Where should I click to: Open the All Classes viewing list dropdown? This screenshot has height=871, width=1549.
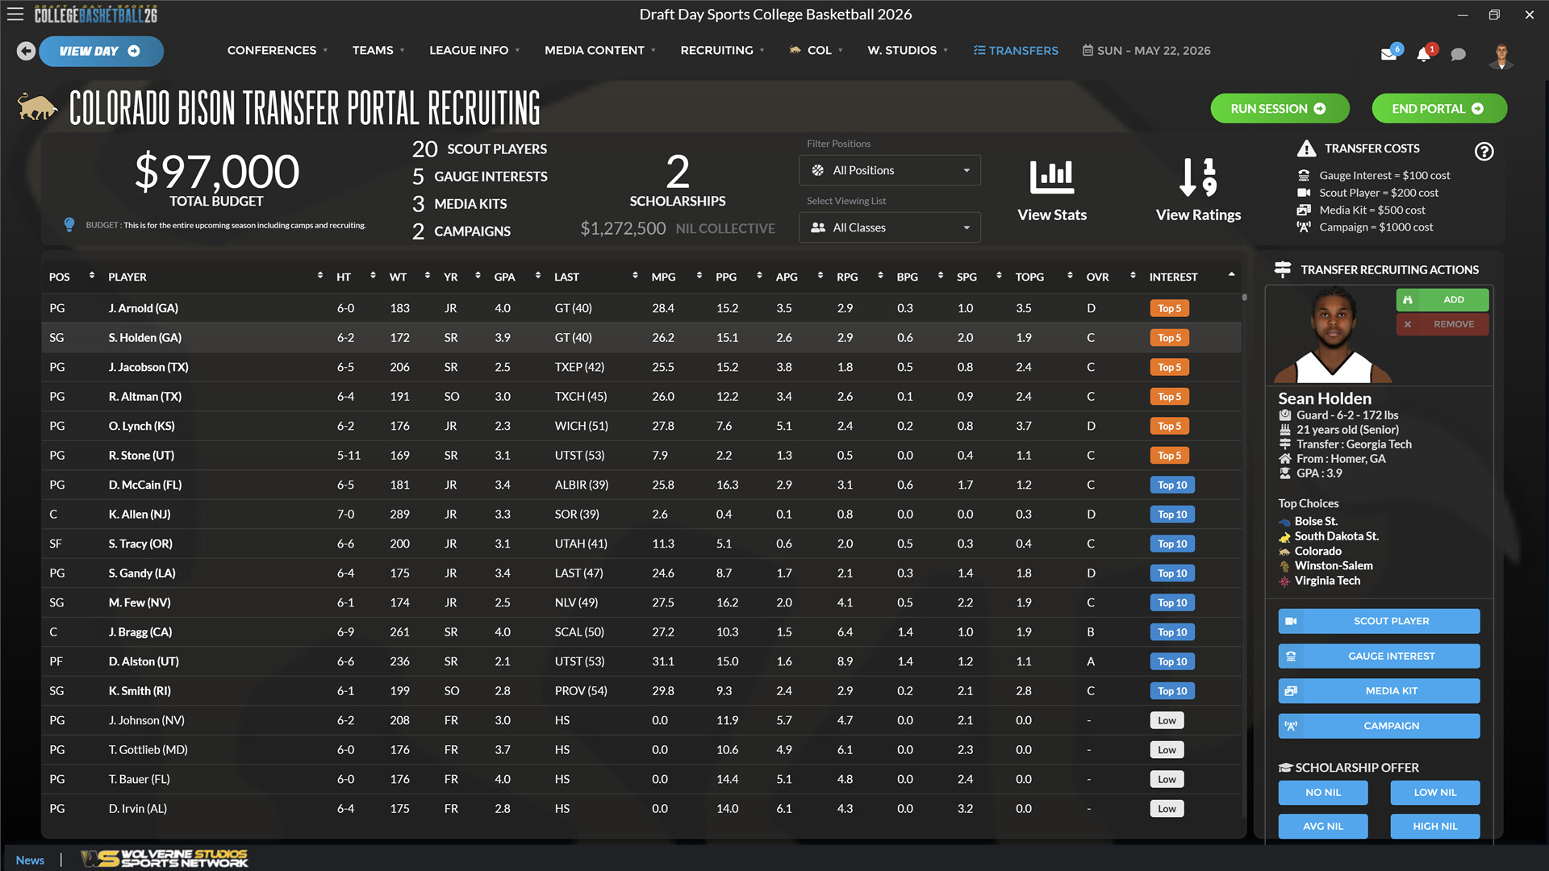pos(889,227)
